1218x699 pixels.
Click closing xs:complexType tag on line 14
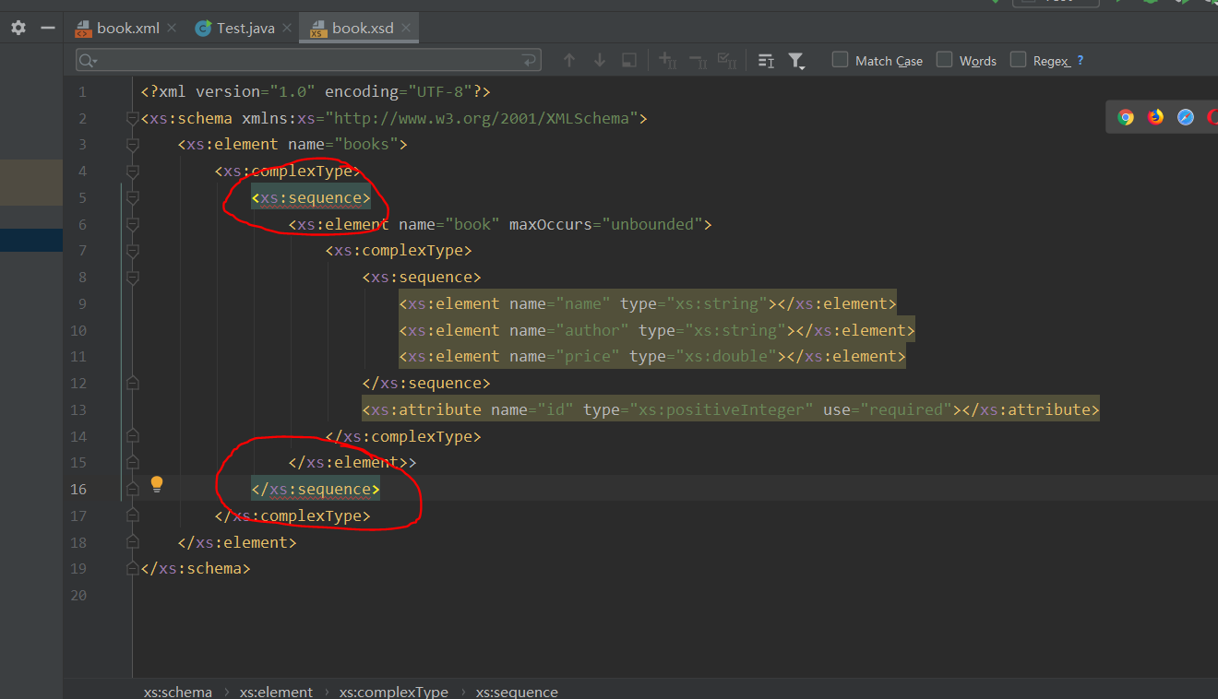(403, 436)
